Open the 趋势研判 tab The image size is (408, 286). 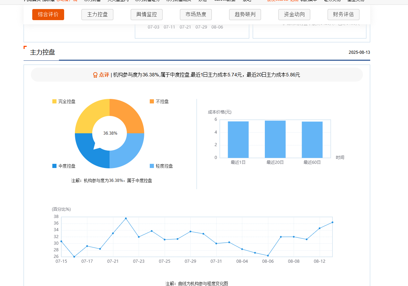(245, 15)
